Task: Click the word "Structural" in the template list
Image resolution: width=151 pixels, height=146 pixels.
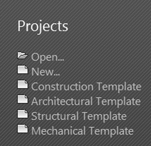Action: 55,116
